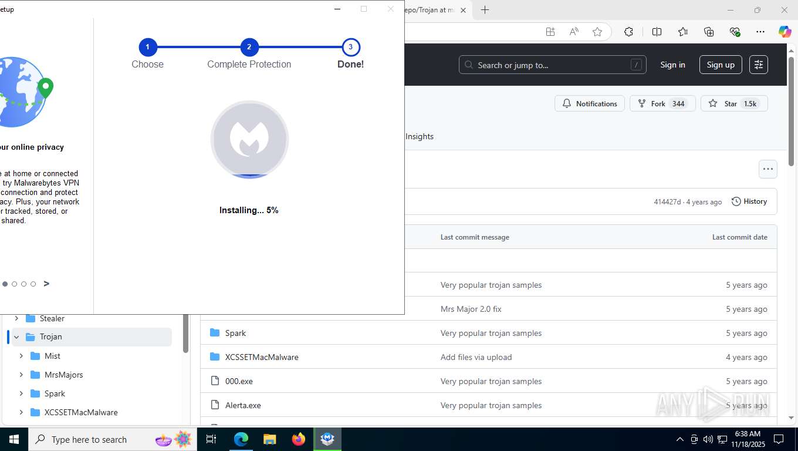This screenshot has width=798, height=451.
Task: Open GitHub appearance settings sliders icon
Action: (x=759, y=65)
